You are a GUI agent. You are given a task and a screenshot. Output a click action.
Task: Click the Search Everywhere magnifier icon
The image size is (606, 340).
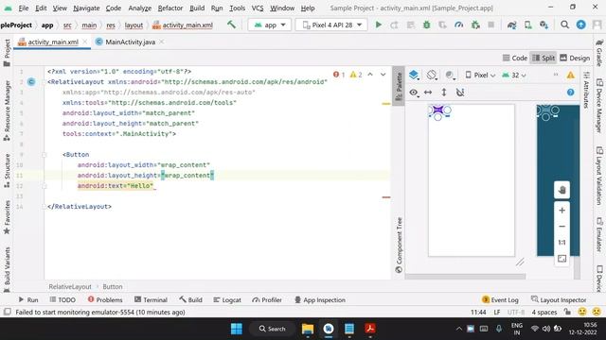pos(564,25)
